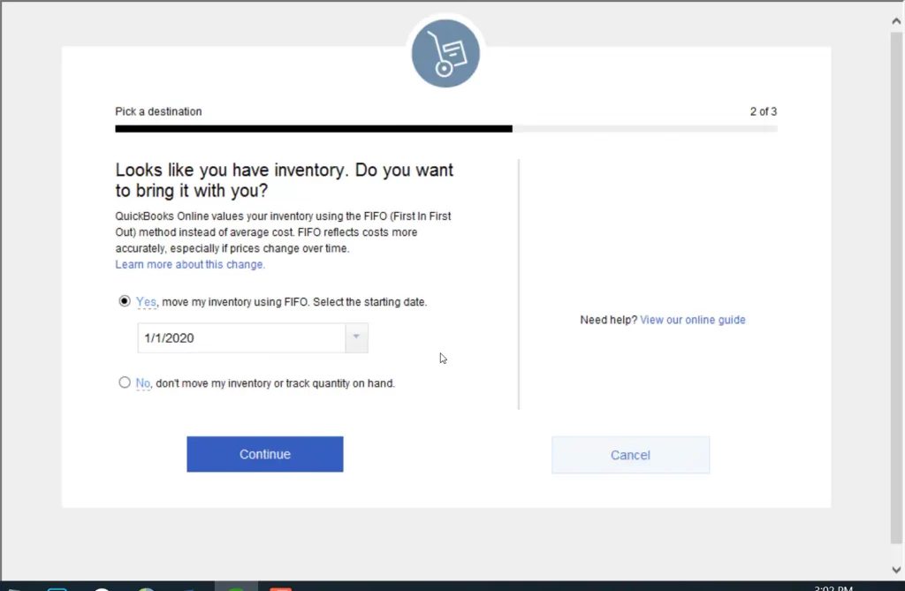905x591 pixels.
Task: Click the underlined Yes term in the first option
Action: 146,302
